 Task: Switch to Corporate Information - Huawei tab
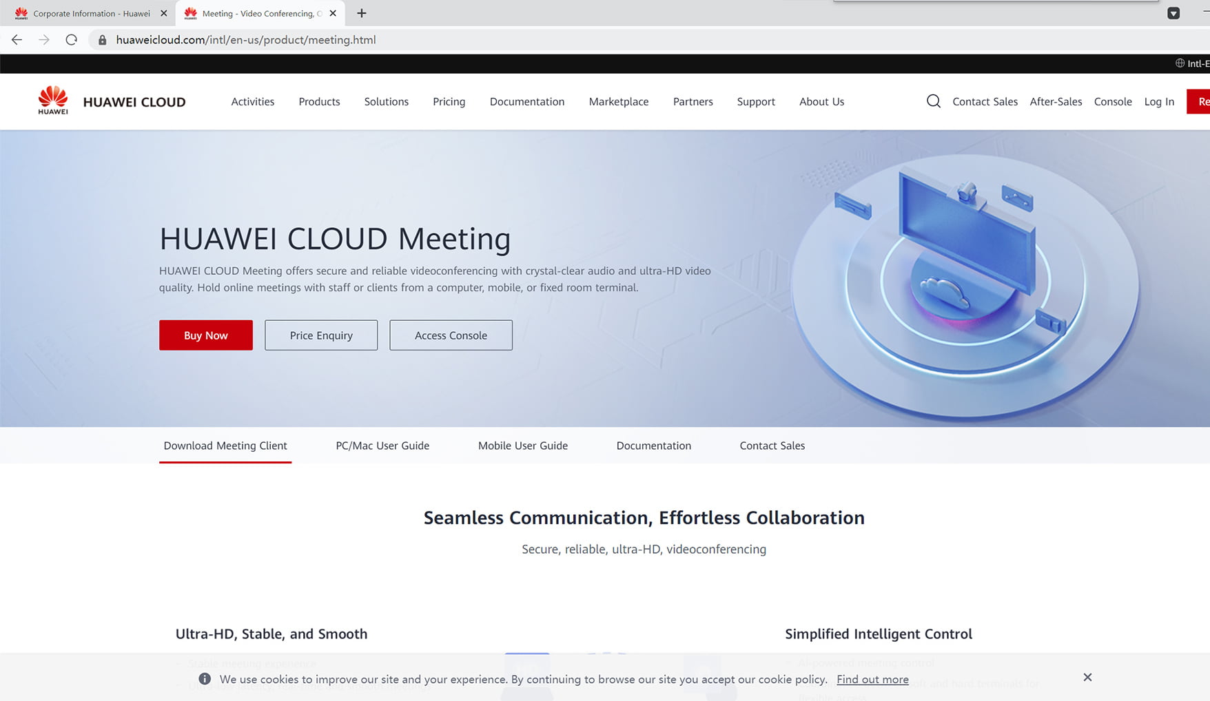coord(91,13)
